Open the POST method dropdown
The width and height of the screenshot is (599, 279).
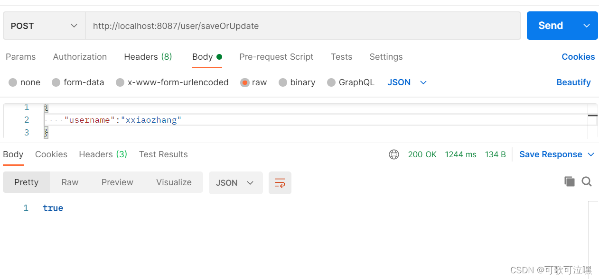point(44,26)
